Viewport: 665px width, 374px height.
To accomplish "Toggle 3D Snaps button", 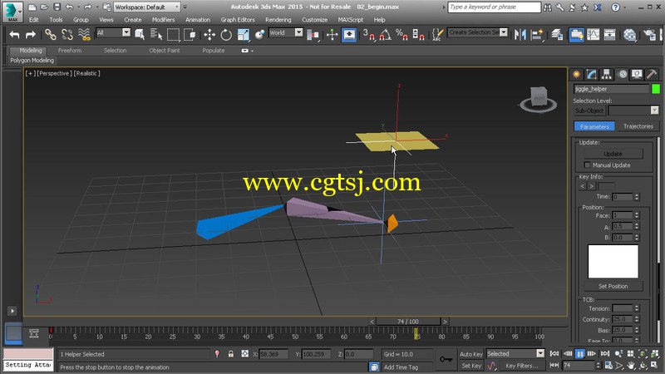I will coord(368,34).
